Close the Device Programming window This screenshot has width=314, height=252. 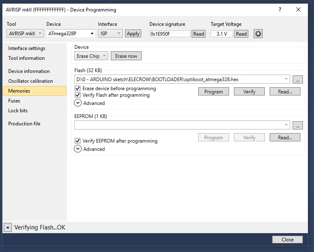(298, 9)
